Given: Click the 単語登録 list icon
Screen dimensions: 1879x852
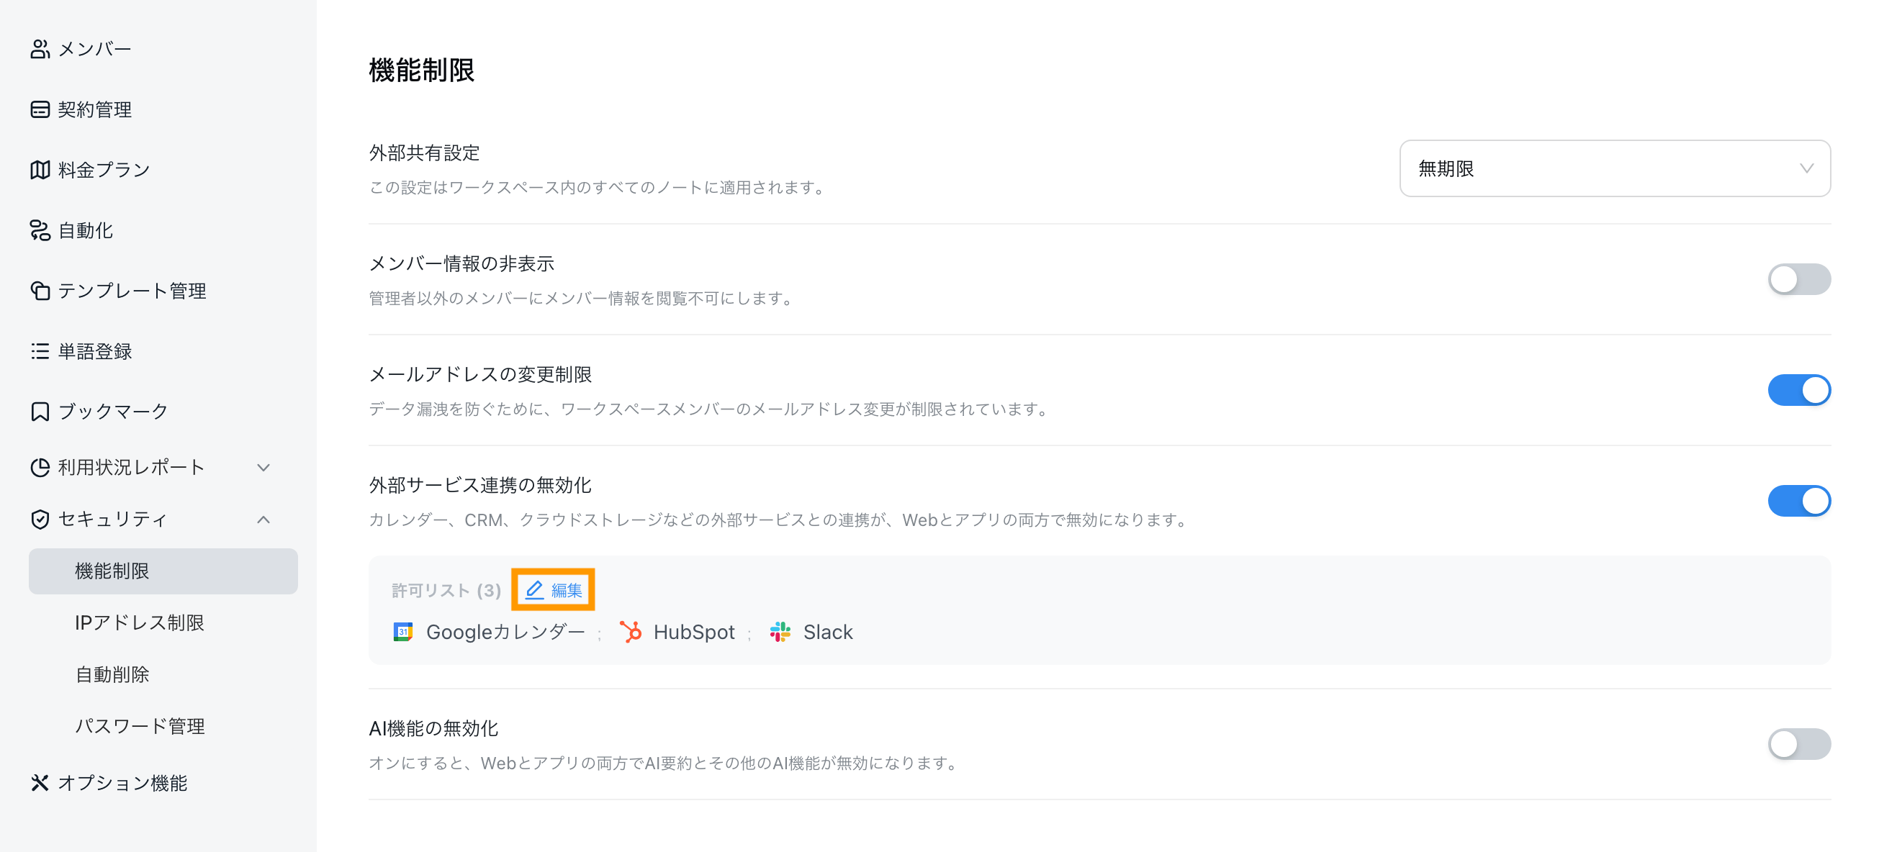Looking at the screenshot, I should point(40,351).
